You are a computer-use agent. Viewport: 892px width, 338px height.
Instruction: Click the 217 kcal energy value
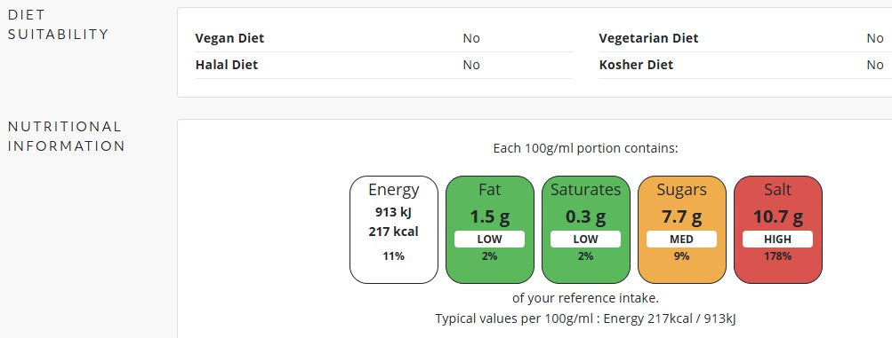(394, 232)
